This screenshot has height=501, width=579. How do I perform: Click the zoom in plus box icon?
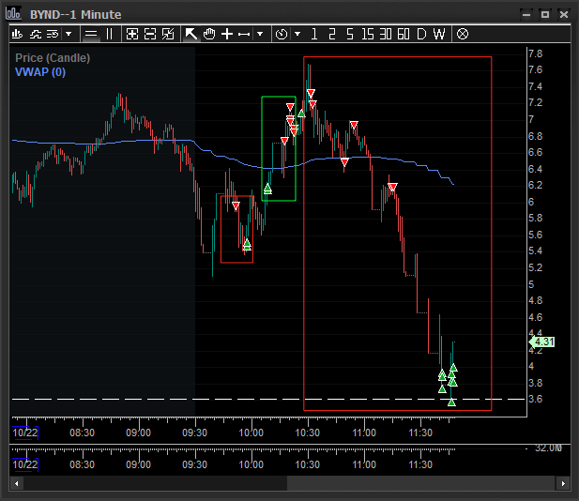132,35
